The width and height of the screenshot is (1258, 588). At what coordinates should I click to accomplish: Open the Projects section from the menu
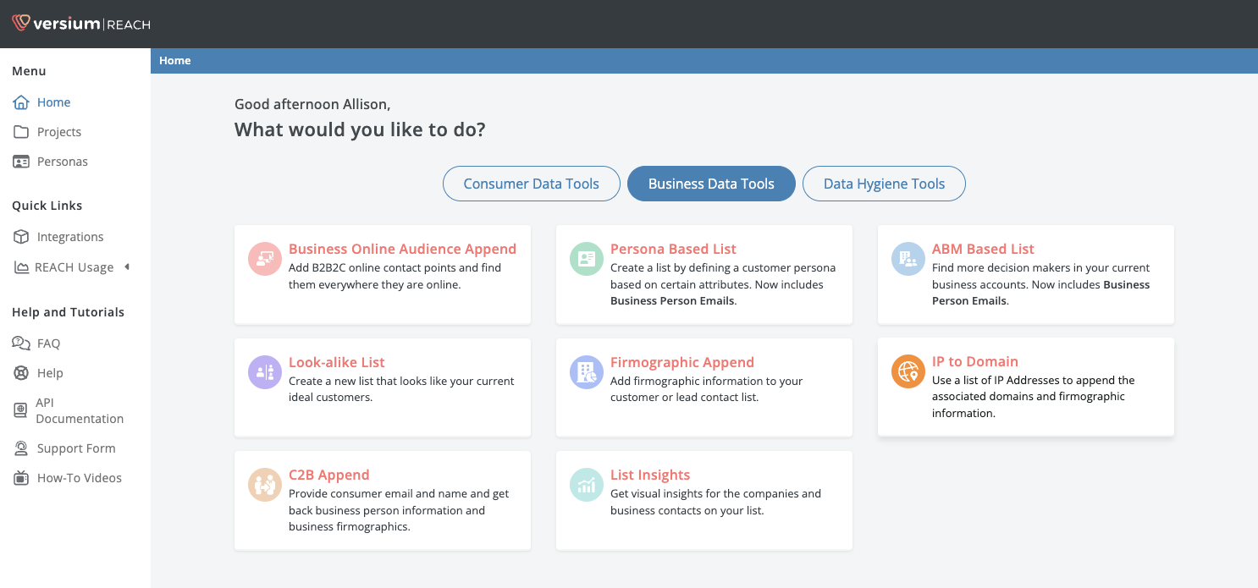coord(59,132)
